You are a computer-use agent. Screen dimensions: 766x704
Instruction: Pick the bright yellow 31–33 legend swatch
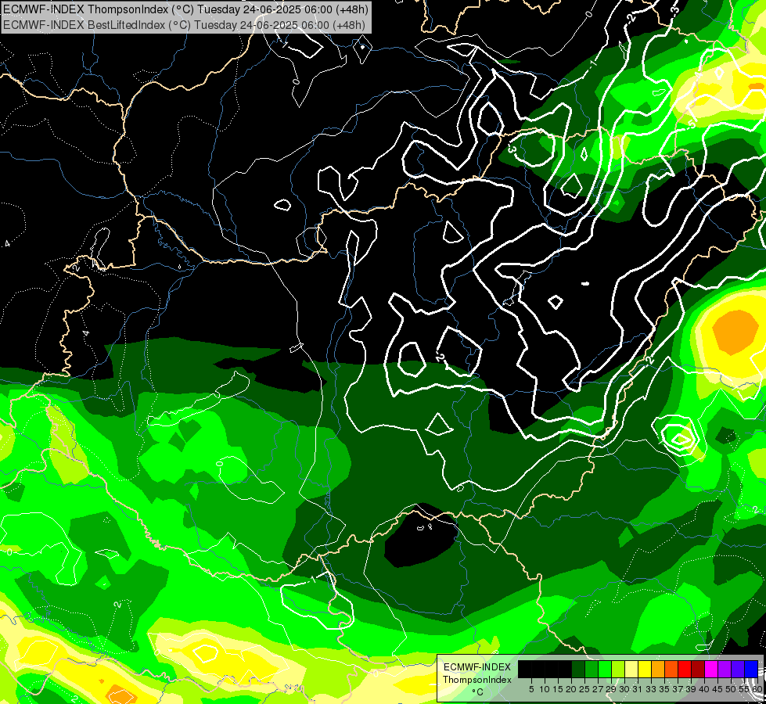[x=645, y=669]
